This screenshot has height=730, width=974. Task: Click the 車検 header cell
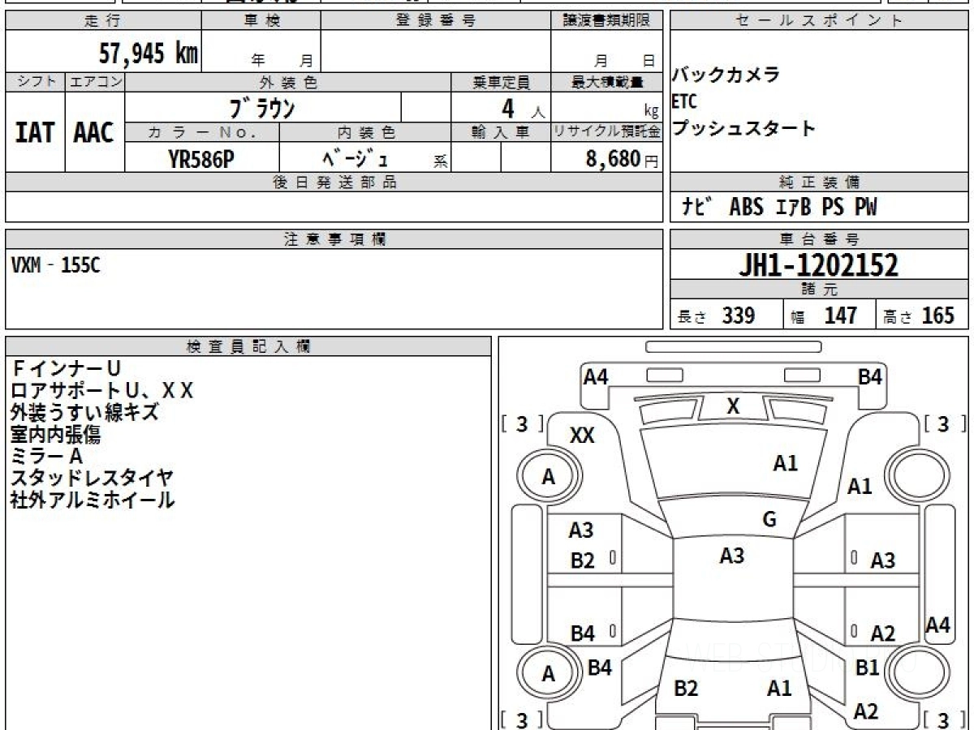pos(261,22)
